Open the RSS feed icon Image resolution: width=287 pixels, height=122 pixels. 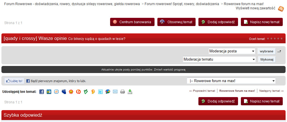[x=281, y=9]
